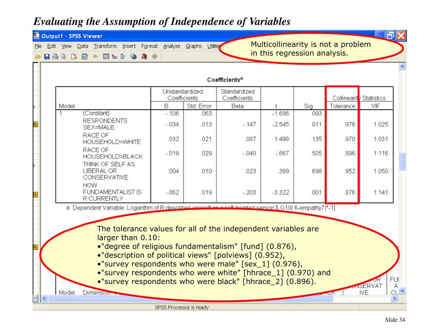This screenshot has height=329, width=439.
Task: Click the Sig. value .698
Action: click(317, 171)
